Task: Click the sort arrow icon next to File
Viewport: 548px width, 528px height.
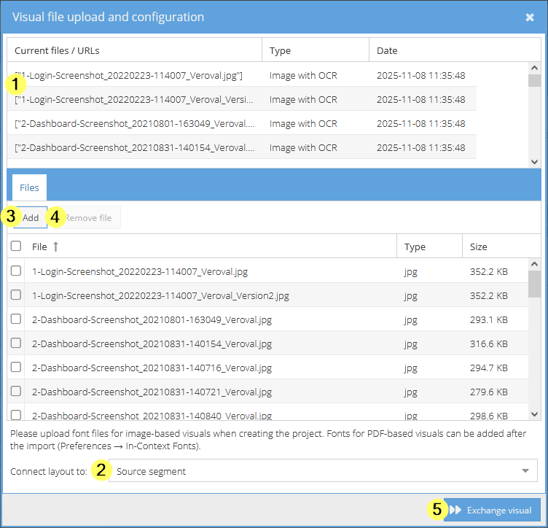Action: [56, 247]
